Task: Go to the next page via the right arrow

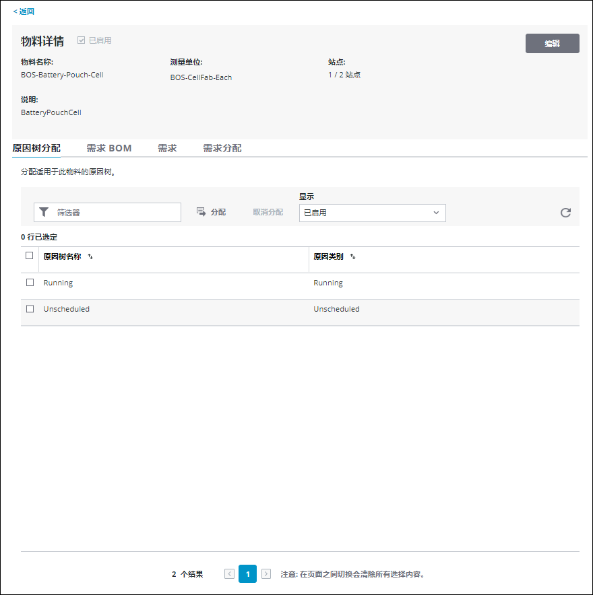Action: 266,573
